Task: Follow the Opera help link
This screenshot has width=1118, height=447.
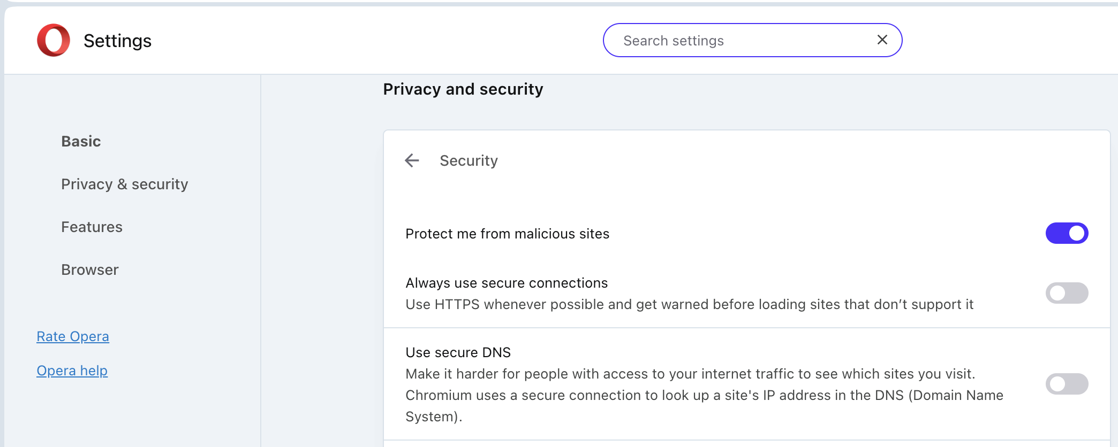Action: click(72, 371)
